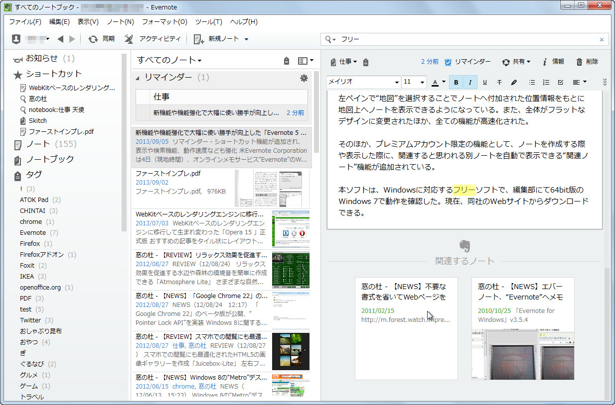
Task: Delete note with the 削除 trash icon
Action: coord(587,62)
